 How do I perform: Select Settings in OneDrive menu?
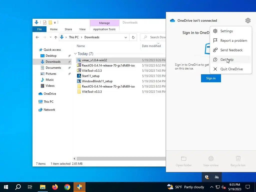click(x=231, y=31)
